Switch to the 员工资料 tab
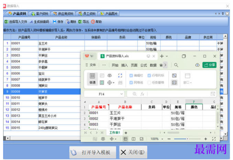233x160 pixels. pos(87,14)
